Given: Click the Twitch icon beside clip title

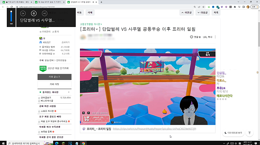Looking at the screenshot, I should pos(84,129).
